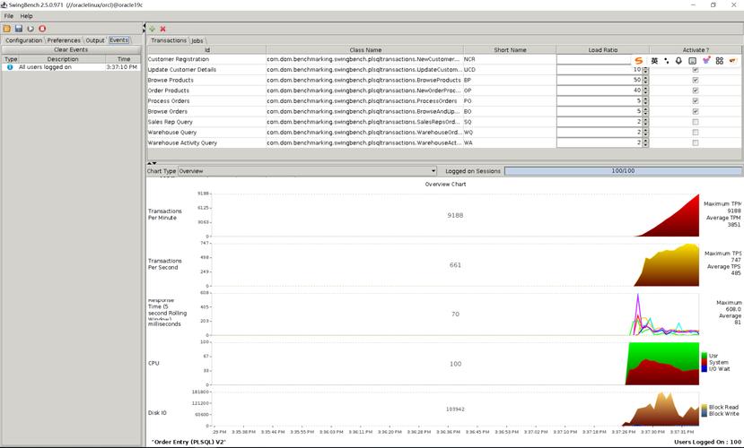Increase Browse Products load ratio spinner
This screenshot has height=448, width=744.
[x=645, y=78]
